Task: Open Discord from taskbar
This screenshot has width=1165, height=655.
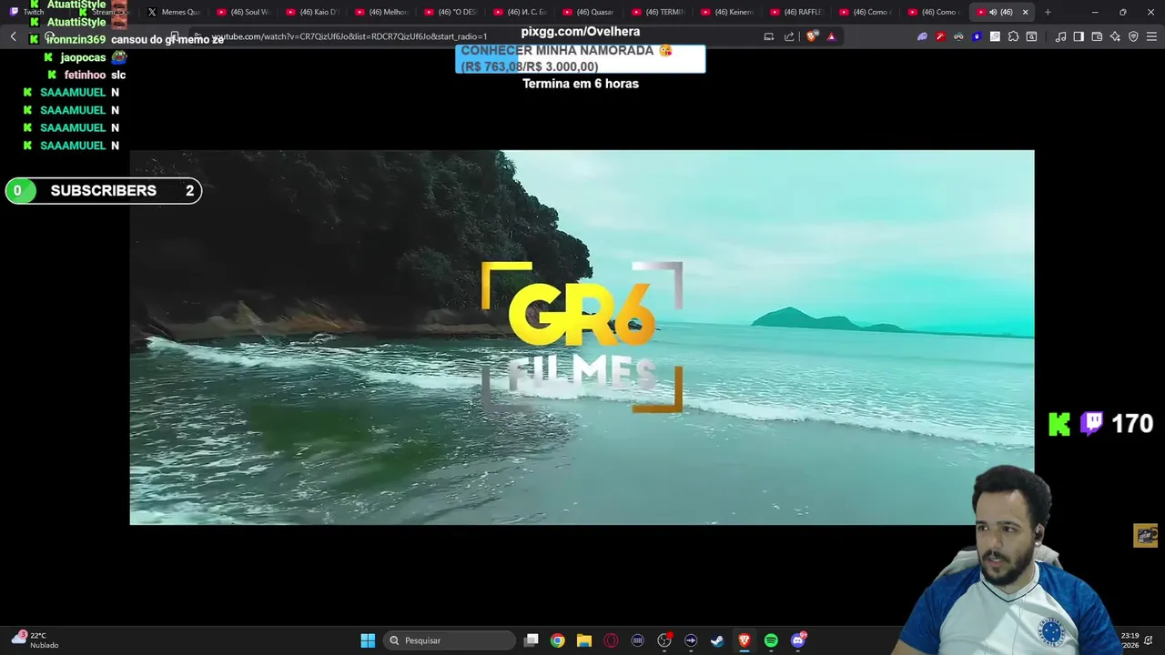Action: (798, 640)
